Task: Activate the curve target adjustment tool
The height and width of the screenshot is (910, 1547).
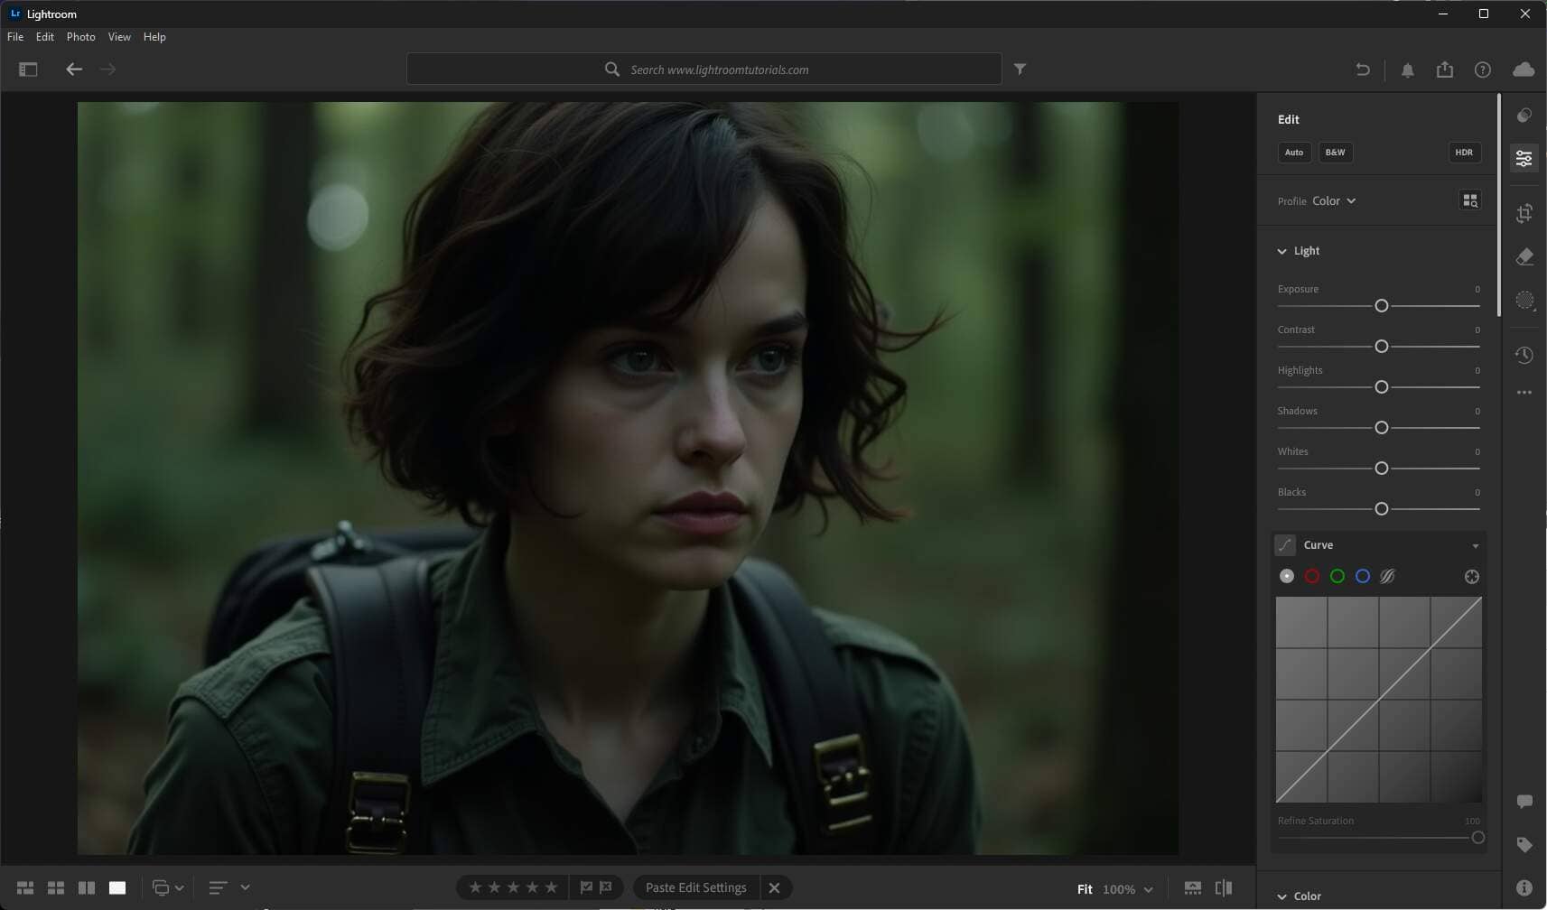Action: (x=1471, y=577)
